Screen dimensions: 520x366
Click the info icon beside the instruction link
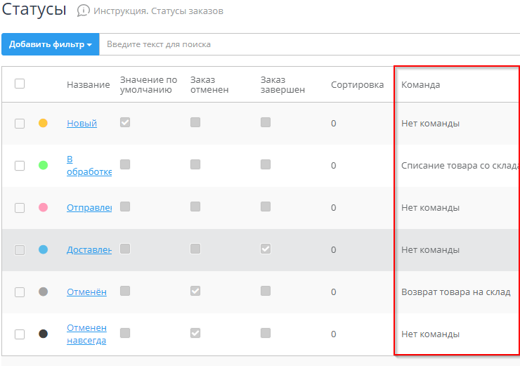tap(84, 11)
